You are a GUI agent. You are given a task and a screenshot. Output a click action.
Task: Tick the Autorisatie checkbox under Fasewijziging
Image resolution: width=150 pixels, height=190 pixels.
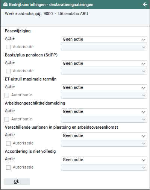point(8,47)
